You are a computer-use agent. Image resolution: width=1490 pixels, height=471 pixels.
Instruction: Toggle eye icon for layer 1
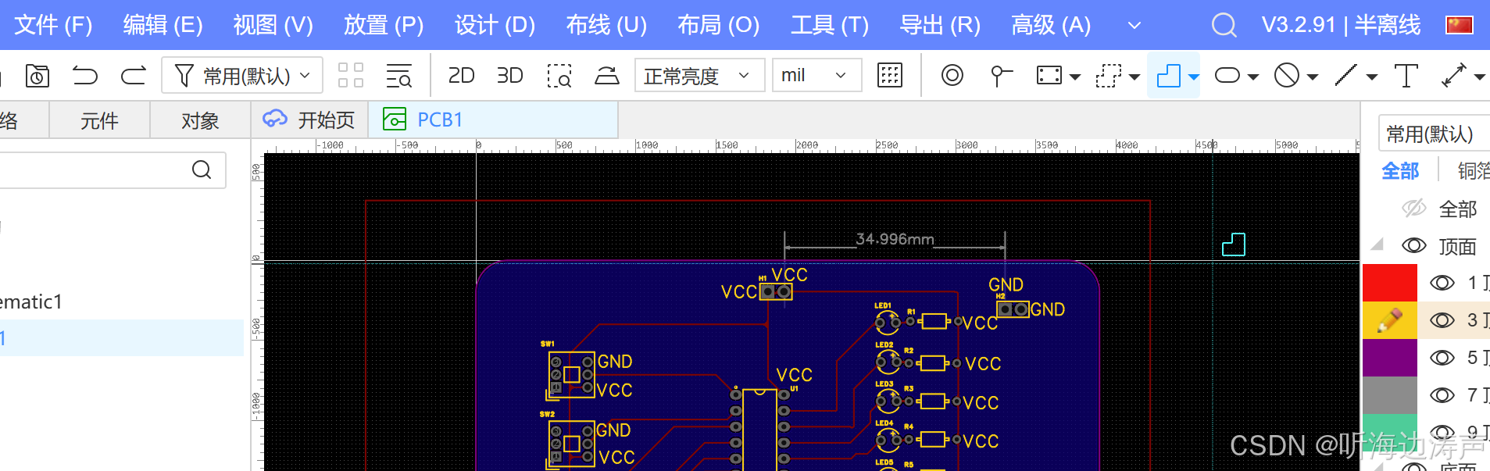click(x=1442, y=283)
